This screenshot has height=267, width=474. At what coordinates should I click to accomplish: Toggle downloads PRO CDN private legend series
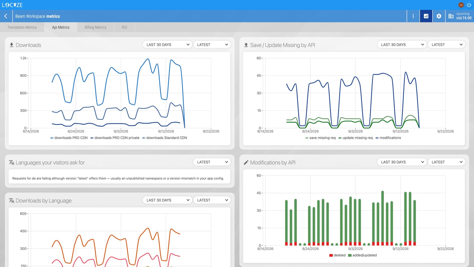pos(115,138)
